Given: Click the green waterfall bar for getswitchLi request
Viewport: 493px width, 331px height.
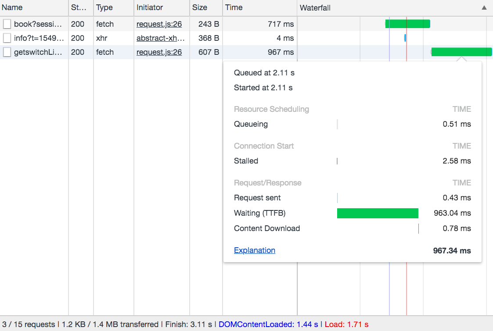Looking at the screenshot, I should pos(461,52).
